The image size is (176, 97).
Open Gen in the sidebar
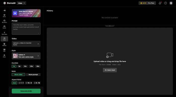click(4, 50)
